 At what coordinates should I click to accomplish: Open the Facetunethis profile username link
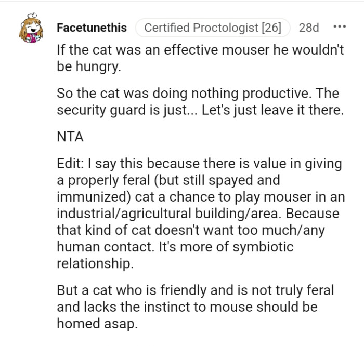pos(92,28)
